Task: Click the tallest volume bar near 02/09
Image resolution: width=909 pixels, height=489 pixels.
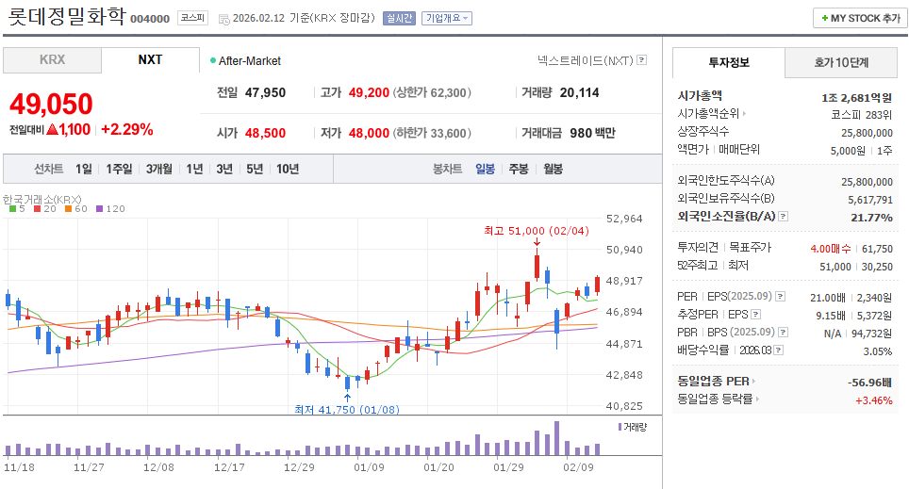Action: (x=557, y=438)
